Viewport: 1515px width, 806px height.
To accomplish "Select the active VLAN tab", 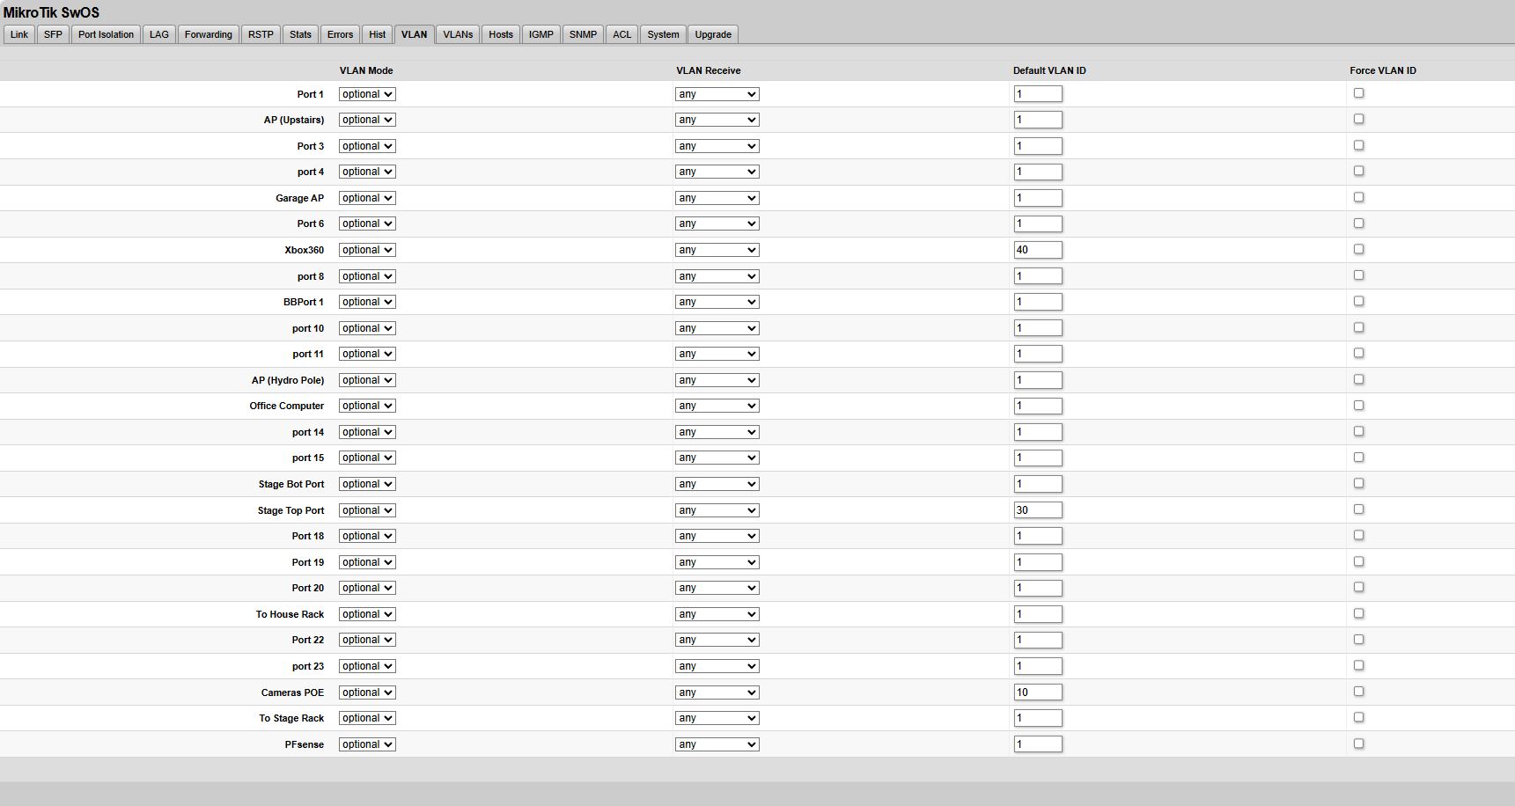I will pyautogui.click(x=415, y=34).
